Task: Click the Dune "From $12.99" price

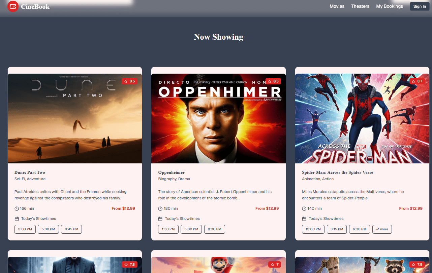Action: pyautogui.click(x=123, y=208)
